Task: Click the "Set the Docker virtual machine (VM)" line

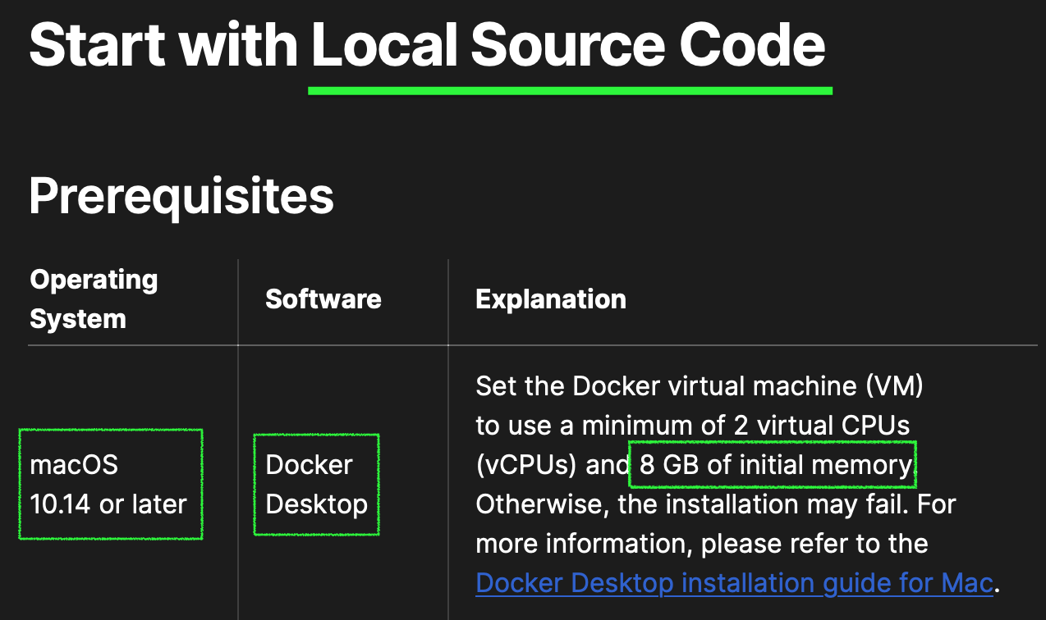Action: tap(700, 385)
